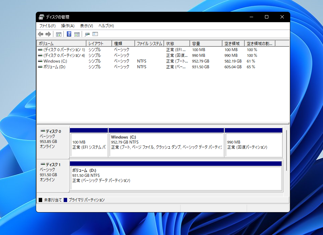Click the 582.19 GB free space cell
Image resolution: width=323 pixels, height=235 pixels.
233,61
